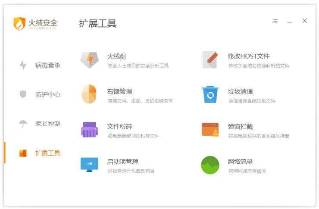This screenshot has height=209, width=319.
Task: Click the 病毒查杀 lightning icon
Action: pyautogui.click(x=23, y=65)
